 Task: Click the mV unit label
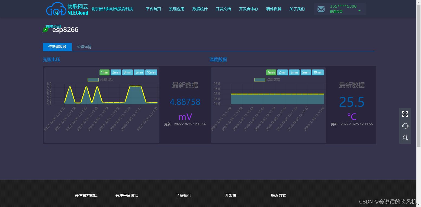(185, 117)
